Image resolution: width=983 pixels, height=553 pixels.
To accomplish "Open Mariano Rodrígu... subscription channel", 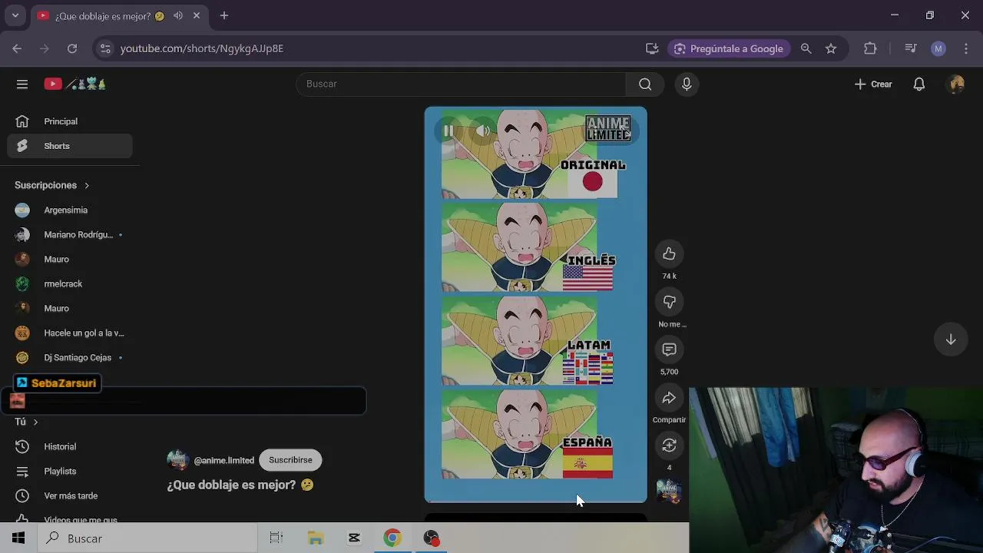I will [x=70, y=234].
